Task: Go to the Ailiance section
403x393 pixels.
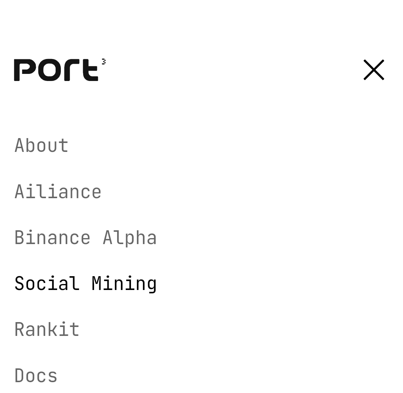Action: [x=58, y=192]
